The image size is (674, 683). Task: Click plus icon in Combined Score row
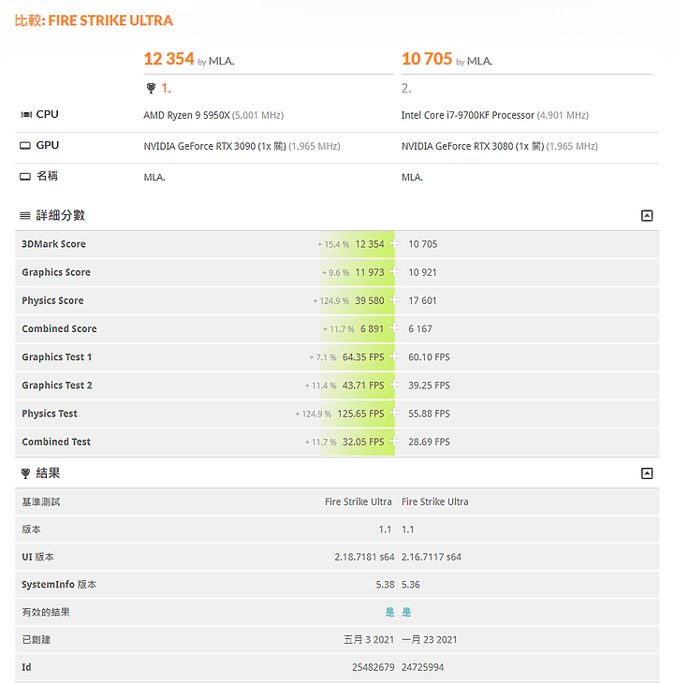[x=394, y=328]
